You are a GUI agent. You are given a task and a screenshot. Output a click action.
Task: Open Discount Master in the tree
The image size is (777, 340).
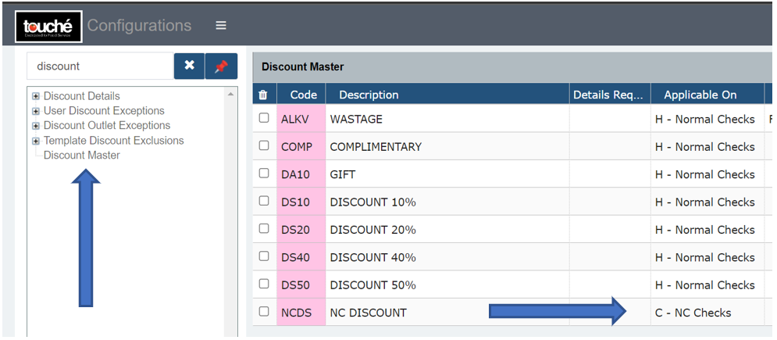[81, 156]
